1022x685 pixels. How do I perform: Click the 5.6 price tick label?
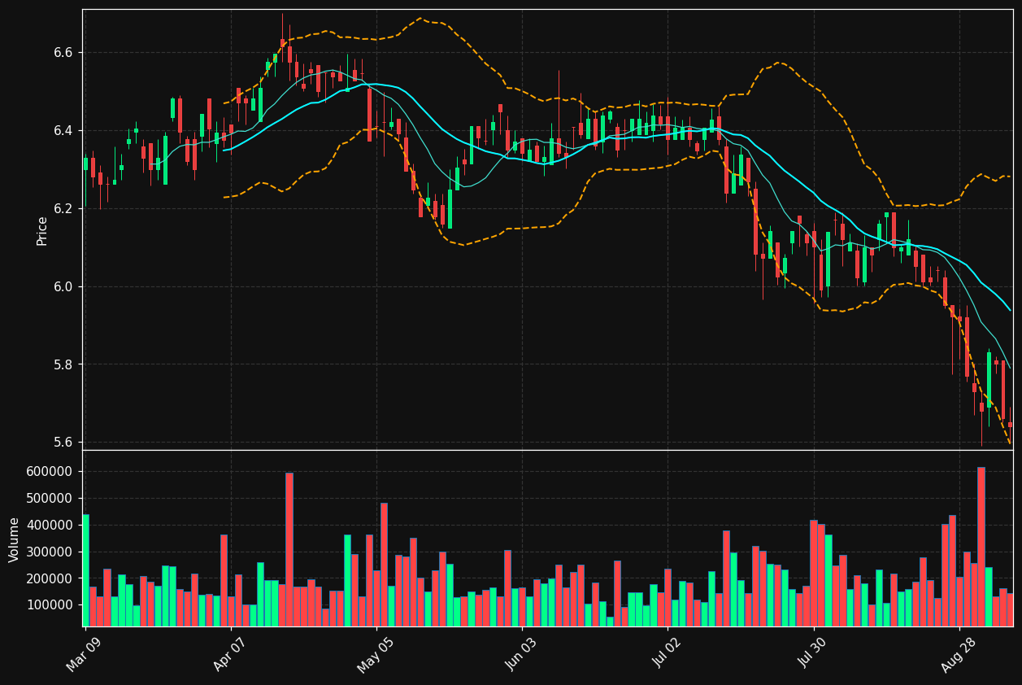(x=63, y=443)
